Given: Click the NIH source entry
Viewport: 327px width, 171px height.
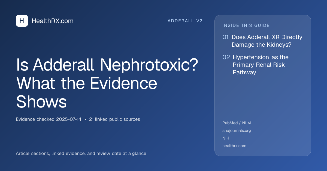Looking at the screenshot, I should click(226, 138).
